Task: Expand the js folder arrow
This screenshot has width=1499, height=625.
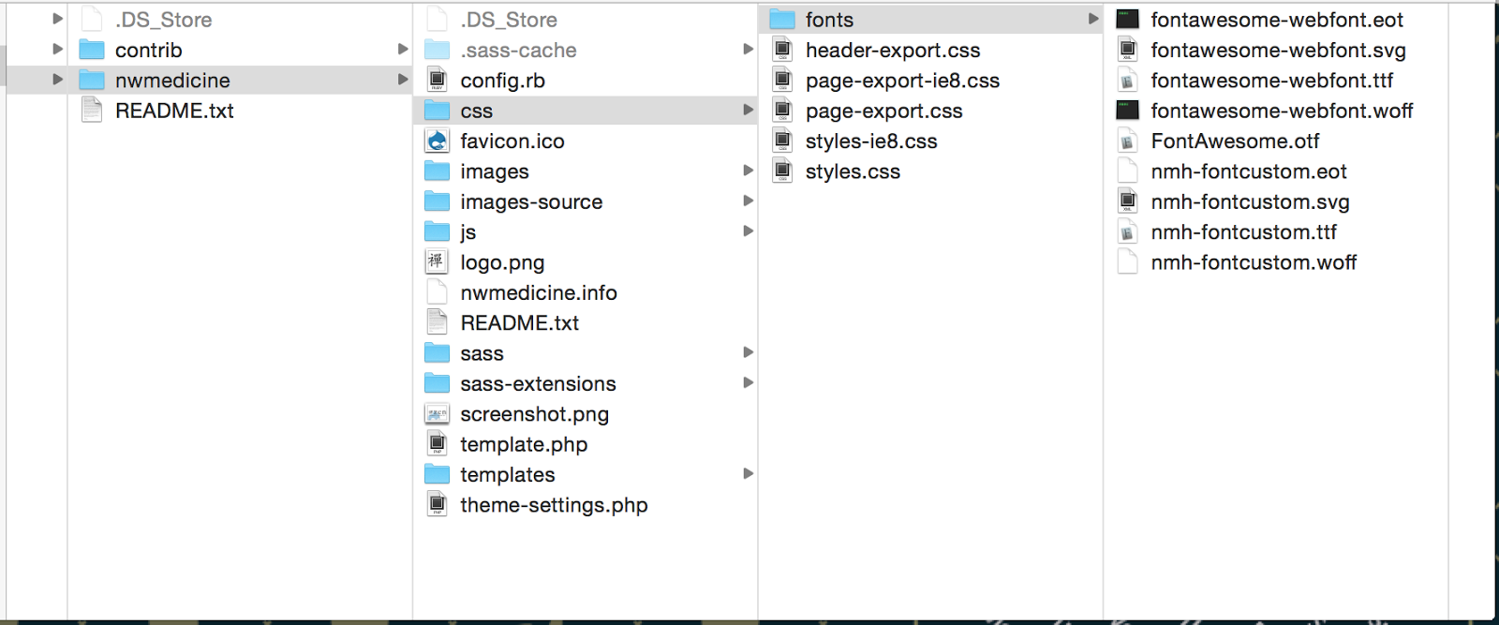Action: [748, 231]
